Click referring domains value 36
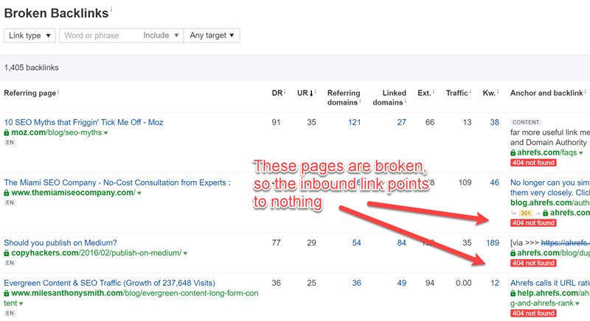The width and height of the screenshot is (590, 321). (356, 283)
